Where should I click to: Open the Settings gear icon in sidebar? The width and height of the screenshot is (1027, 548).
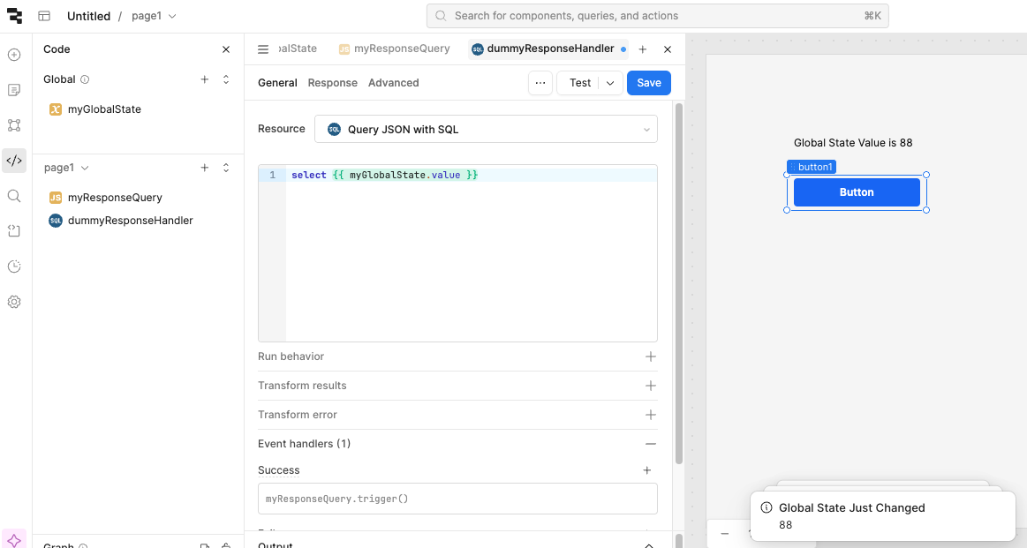pyautogui.click(x=14, y=302)
